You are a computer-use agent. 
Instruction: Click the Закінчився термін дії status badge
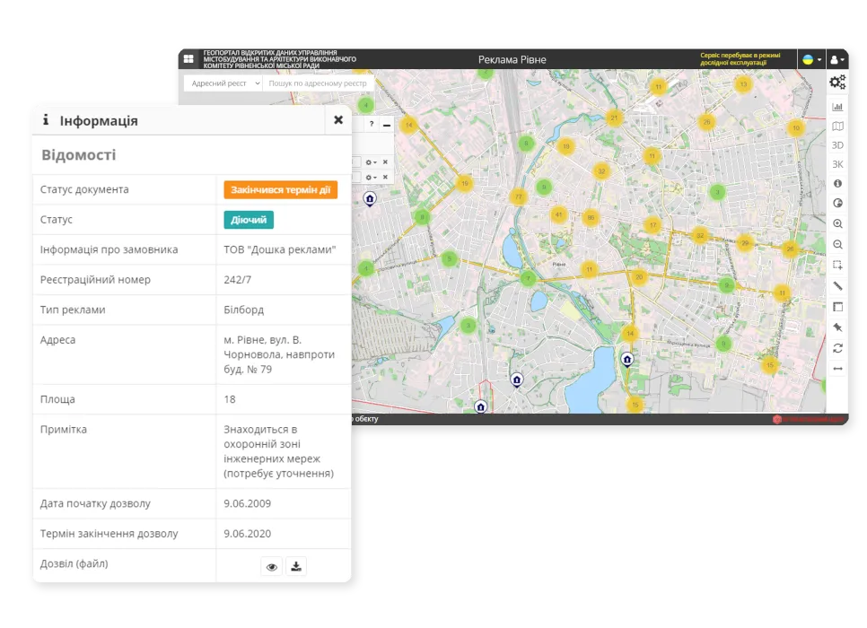(x=280, y=189)
